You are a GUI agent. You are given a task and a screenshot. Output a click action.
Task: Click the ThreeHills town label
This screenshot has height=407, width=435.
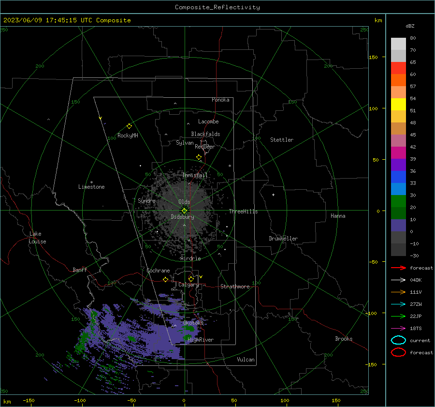coord(243,211)
